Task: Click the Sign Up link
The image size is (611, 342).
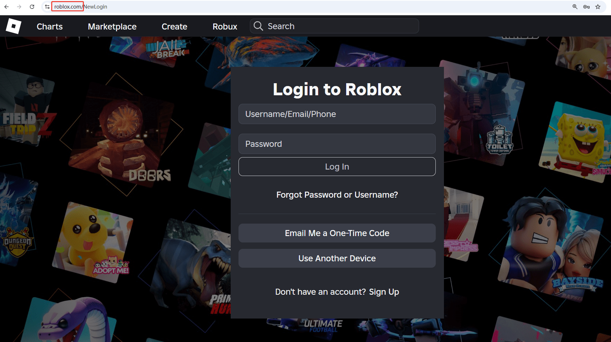Action: (384, 292)
